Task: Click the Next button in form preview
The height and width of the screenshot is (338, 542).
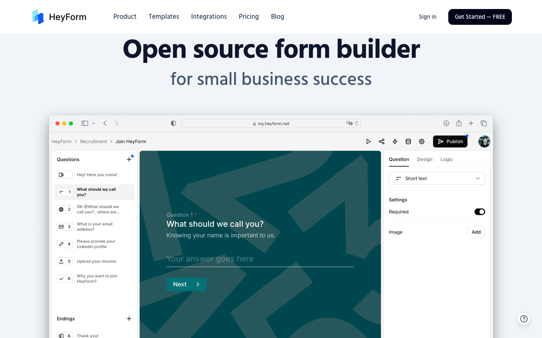Action: click(186, 284)
